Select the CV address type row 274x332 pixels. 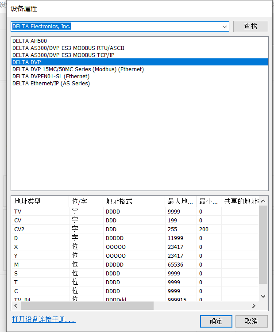click(135, 221)
